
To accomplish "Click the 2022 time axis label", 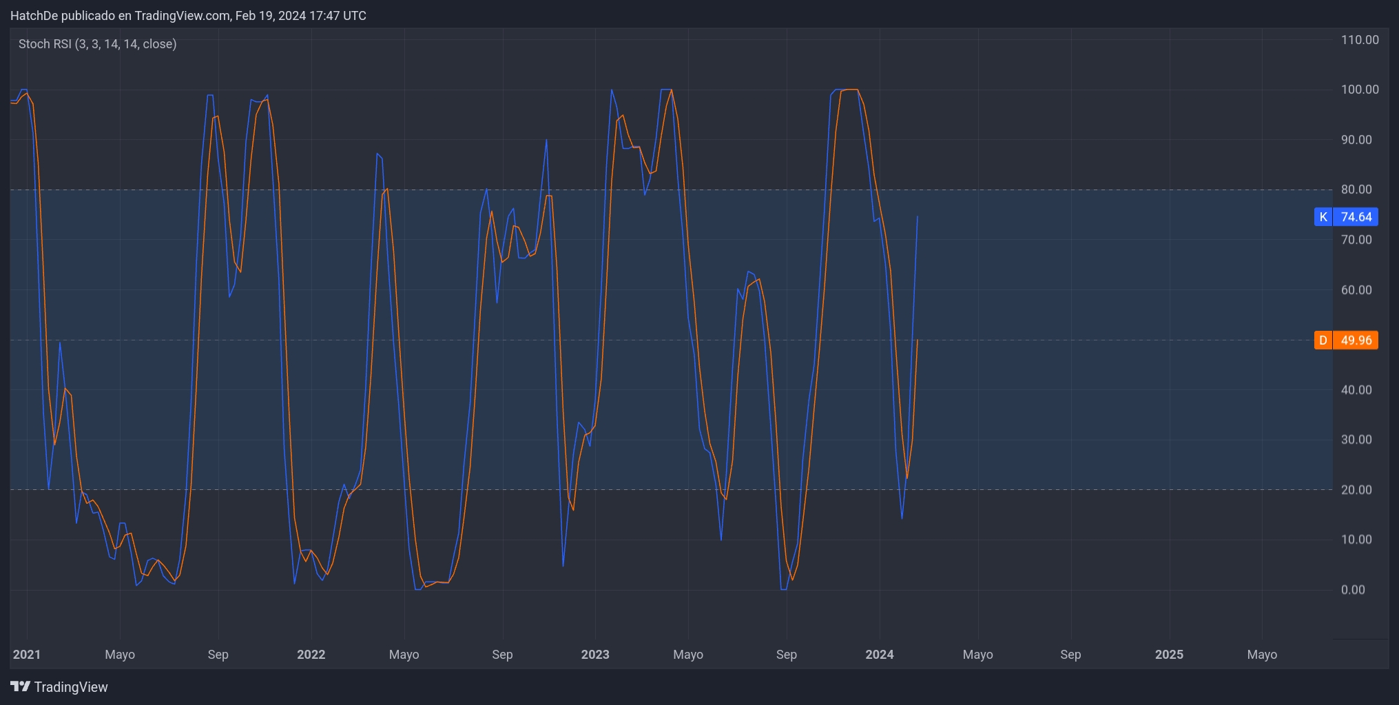I will pos(311,655).
